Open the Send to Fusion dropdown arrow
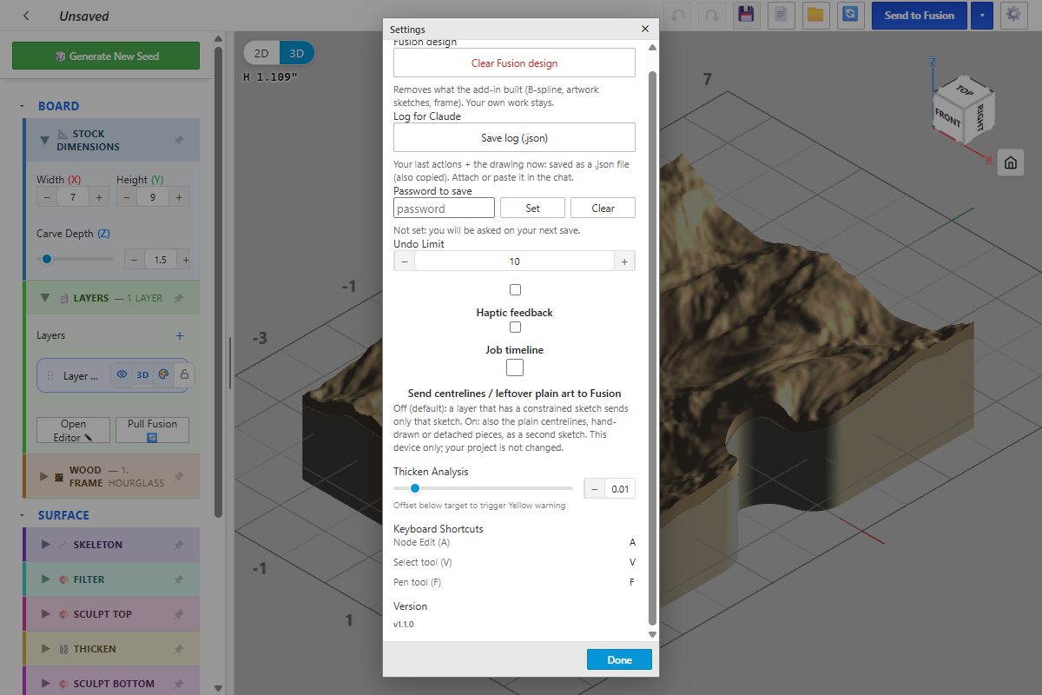1042x695 pixels. tap(982, 15)
